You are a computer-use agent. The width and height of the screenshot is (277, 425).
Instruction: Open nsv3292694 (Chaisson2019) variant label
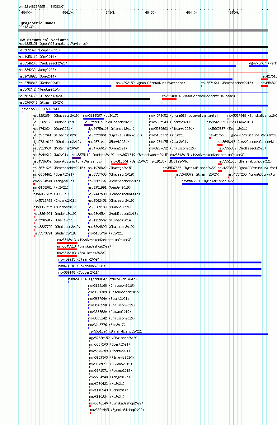56,116
